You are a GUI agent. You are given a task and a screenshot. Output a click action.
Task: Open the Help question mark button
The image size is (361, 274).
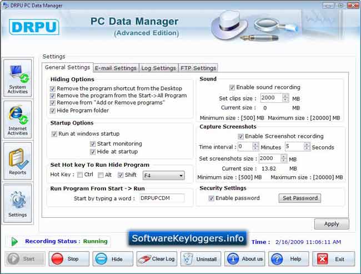[288, 259]
